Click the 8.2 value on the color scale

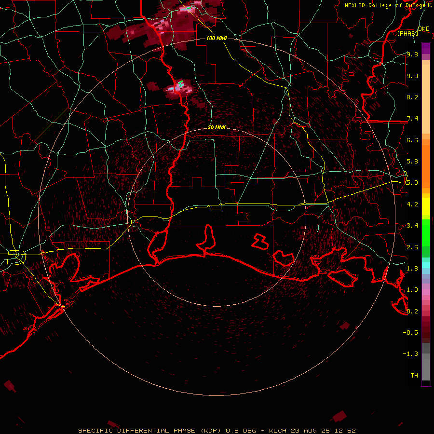click(412, 97)
